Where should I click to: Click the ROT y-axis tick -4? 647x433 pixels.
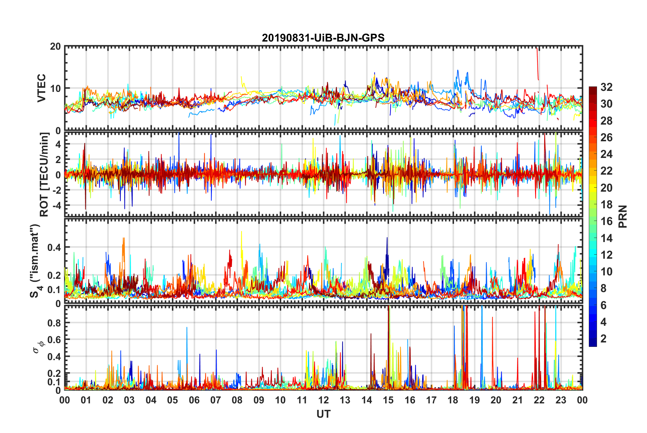57,205
